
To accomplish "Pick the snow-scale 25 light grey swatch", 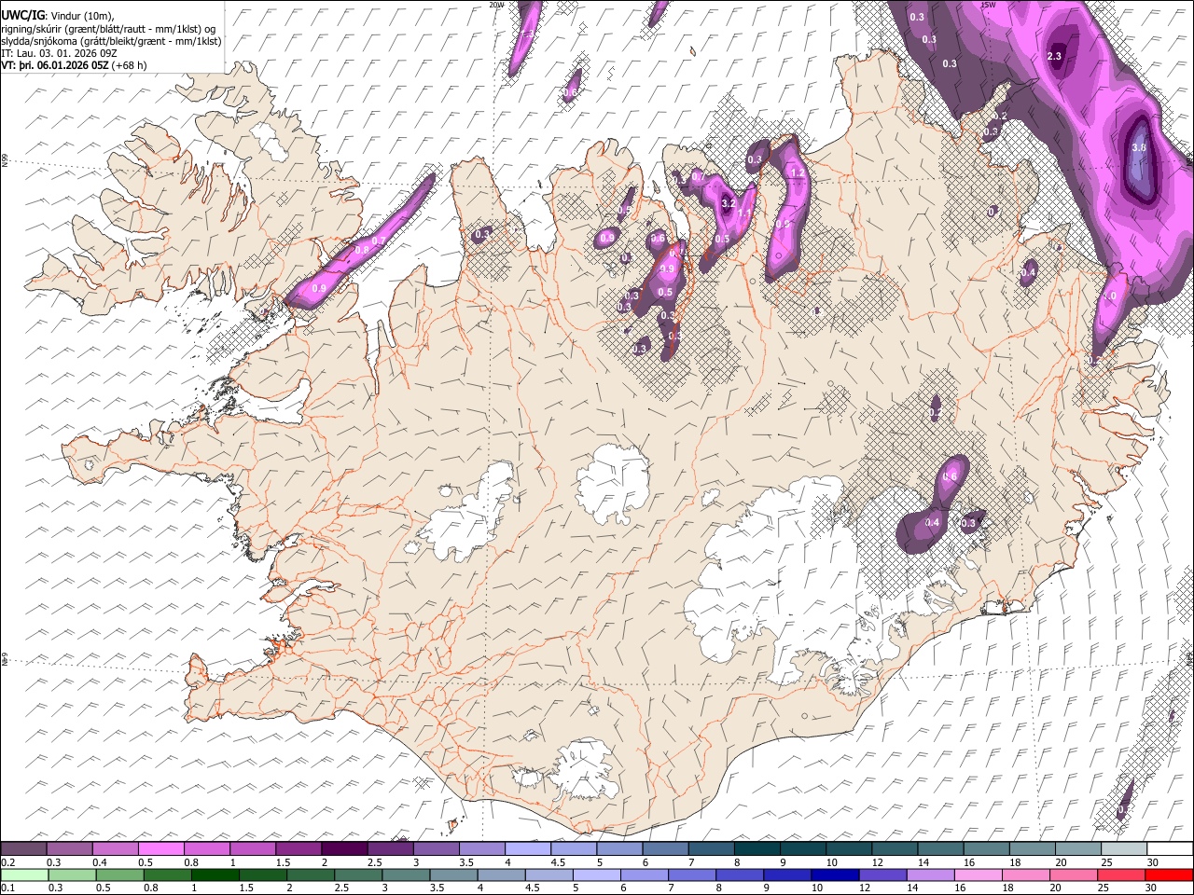I will (x=1124, y=849).
